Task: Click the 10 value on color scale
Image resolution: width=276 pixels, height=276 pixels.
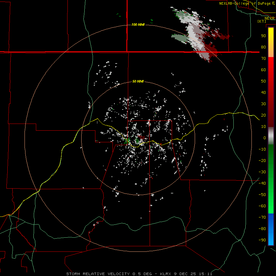Action: point(263,127)
